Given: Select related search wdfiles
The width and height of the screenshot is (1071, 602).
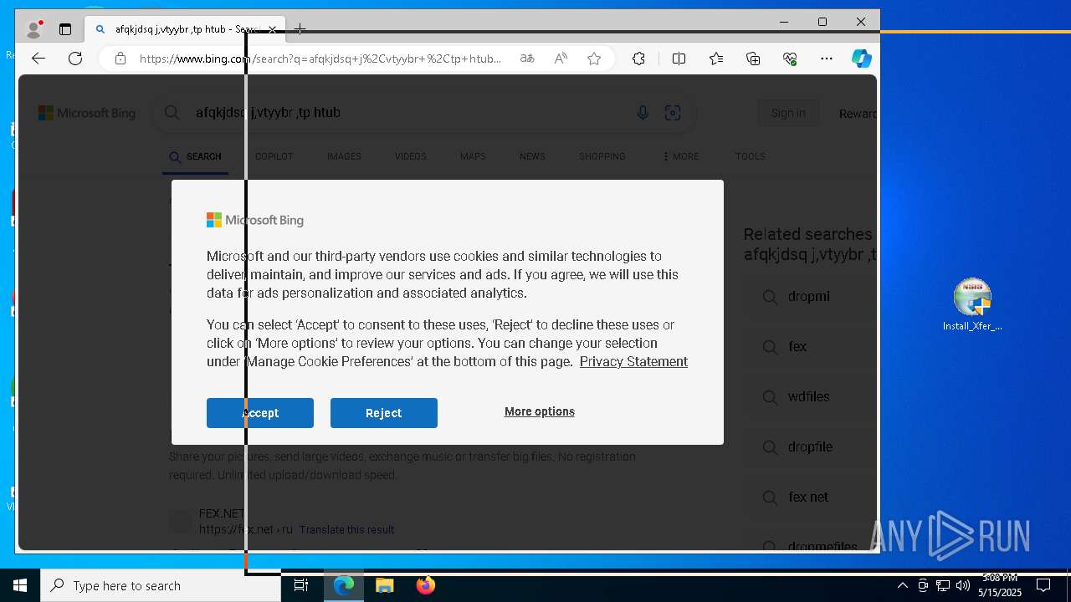Looking at the screenshot, I should click(x=808, y=396).
